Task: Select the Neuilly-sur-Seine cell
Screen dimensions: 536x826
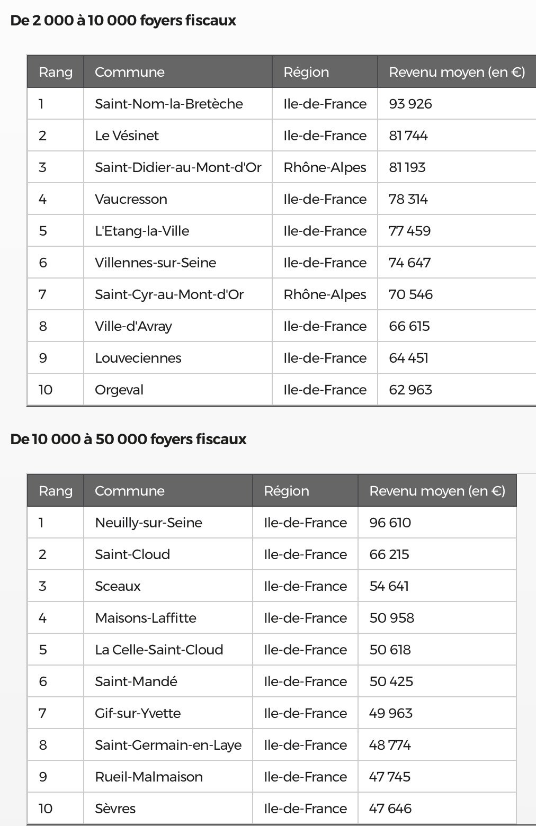Action: tap(168, 523)
